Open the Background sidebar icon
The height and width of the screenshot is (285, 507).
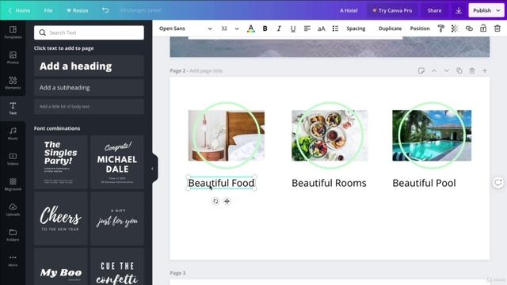coord(13,184)
